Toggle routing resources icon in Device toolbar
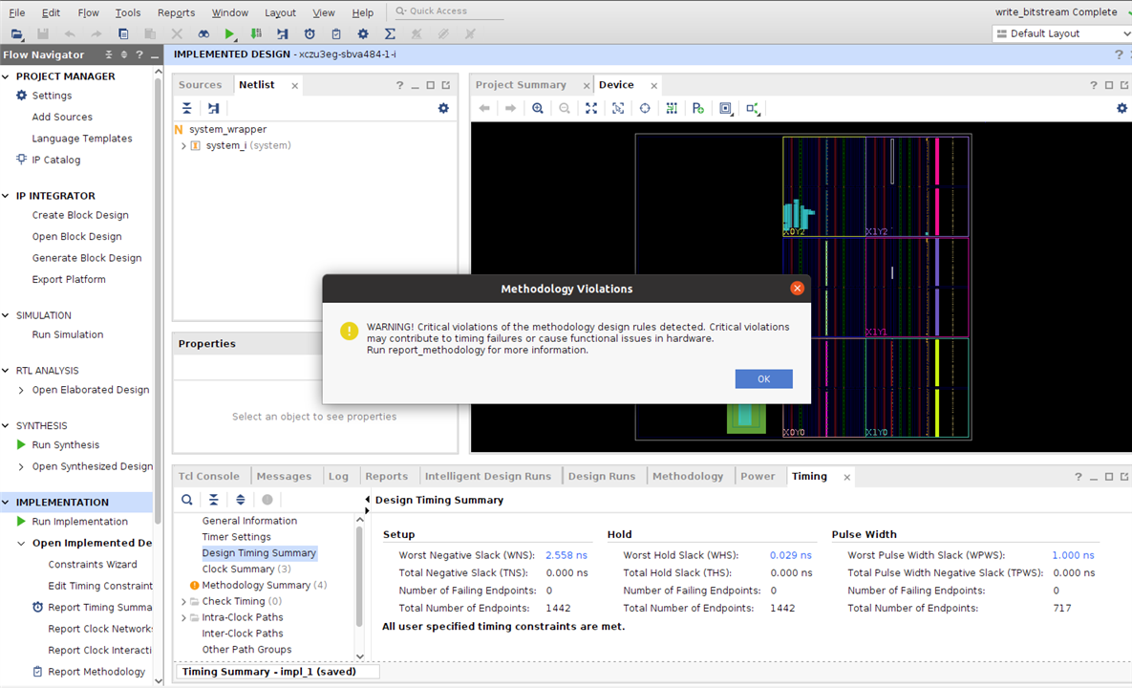Image resolution: width=1132 pixels, height=688 pixels. [672, 108]
